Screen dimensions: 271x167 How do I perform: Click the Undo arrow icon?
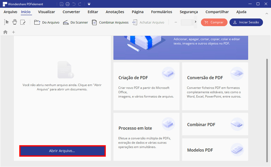pos(74,4)
